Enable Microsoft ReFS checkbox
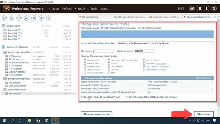 click(85, 64)
